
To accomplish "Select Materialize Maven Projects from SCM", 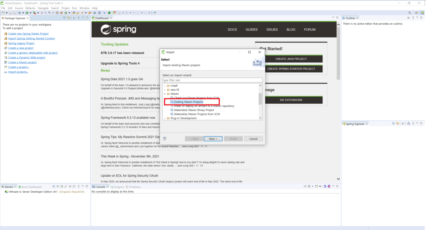I will pos(197,114).
